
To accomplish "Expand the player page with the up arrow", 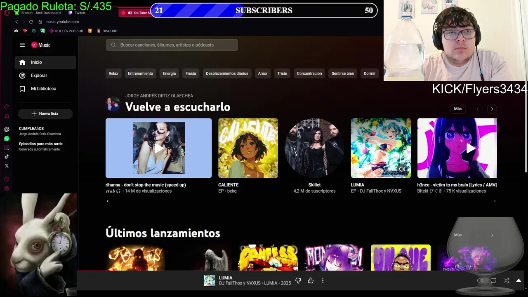I will [x=519, y=280].
